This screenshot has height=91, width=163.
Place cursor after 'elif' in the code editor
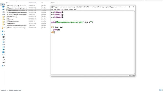tap(54, 32)
